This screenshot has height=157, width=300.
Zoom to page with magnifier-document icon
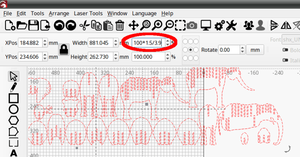coord(145,25)
